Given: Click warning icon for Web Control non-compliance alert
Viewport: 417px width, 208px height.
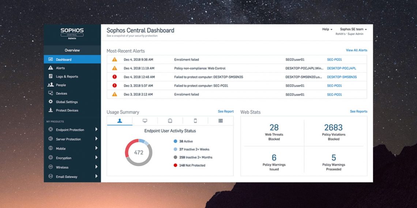Looking at the screenshot, I should [114, 68].
